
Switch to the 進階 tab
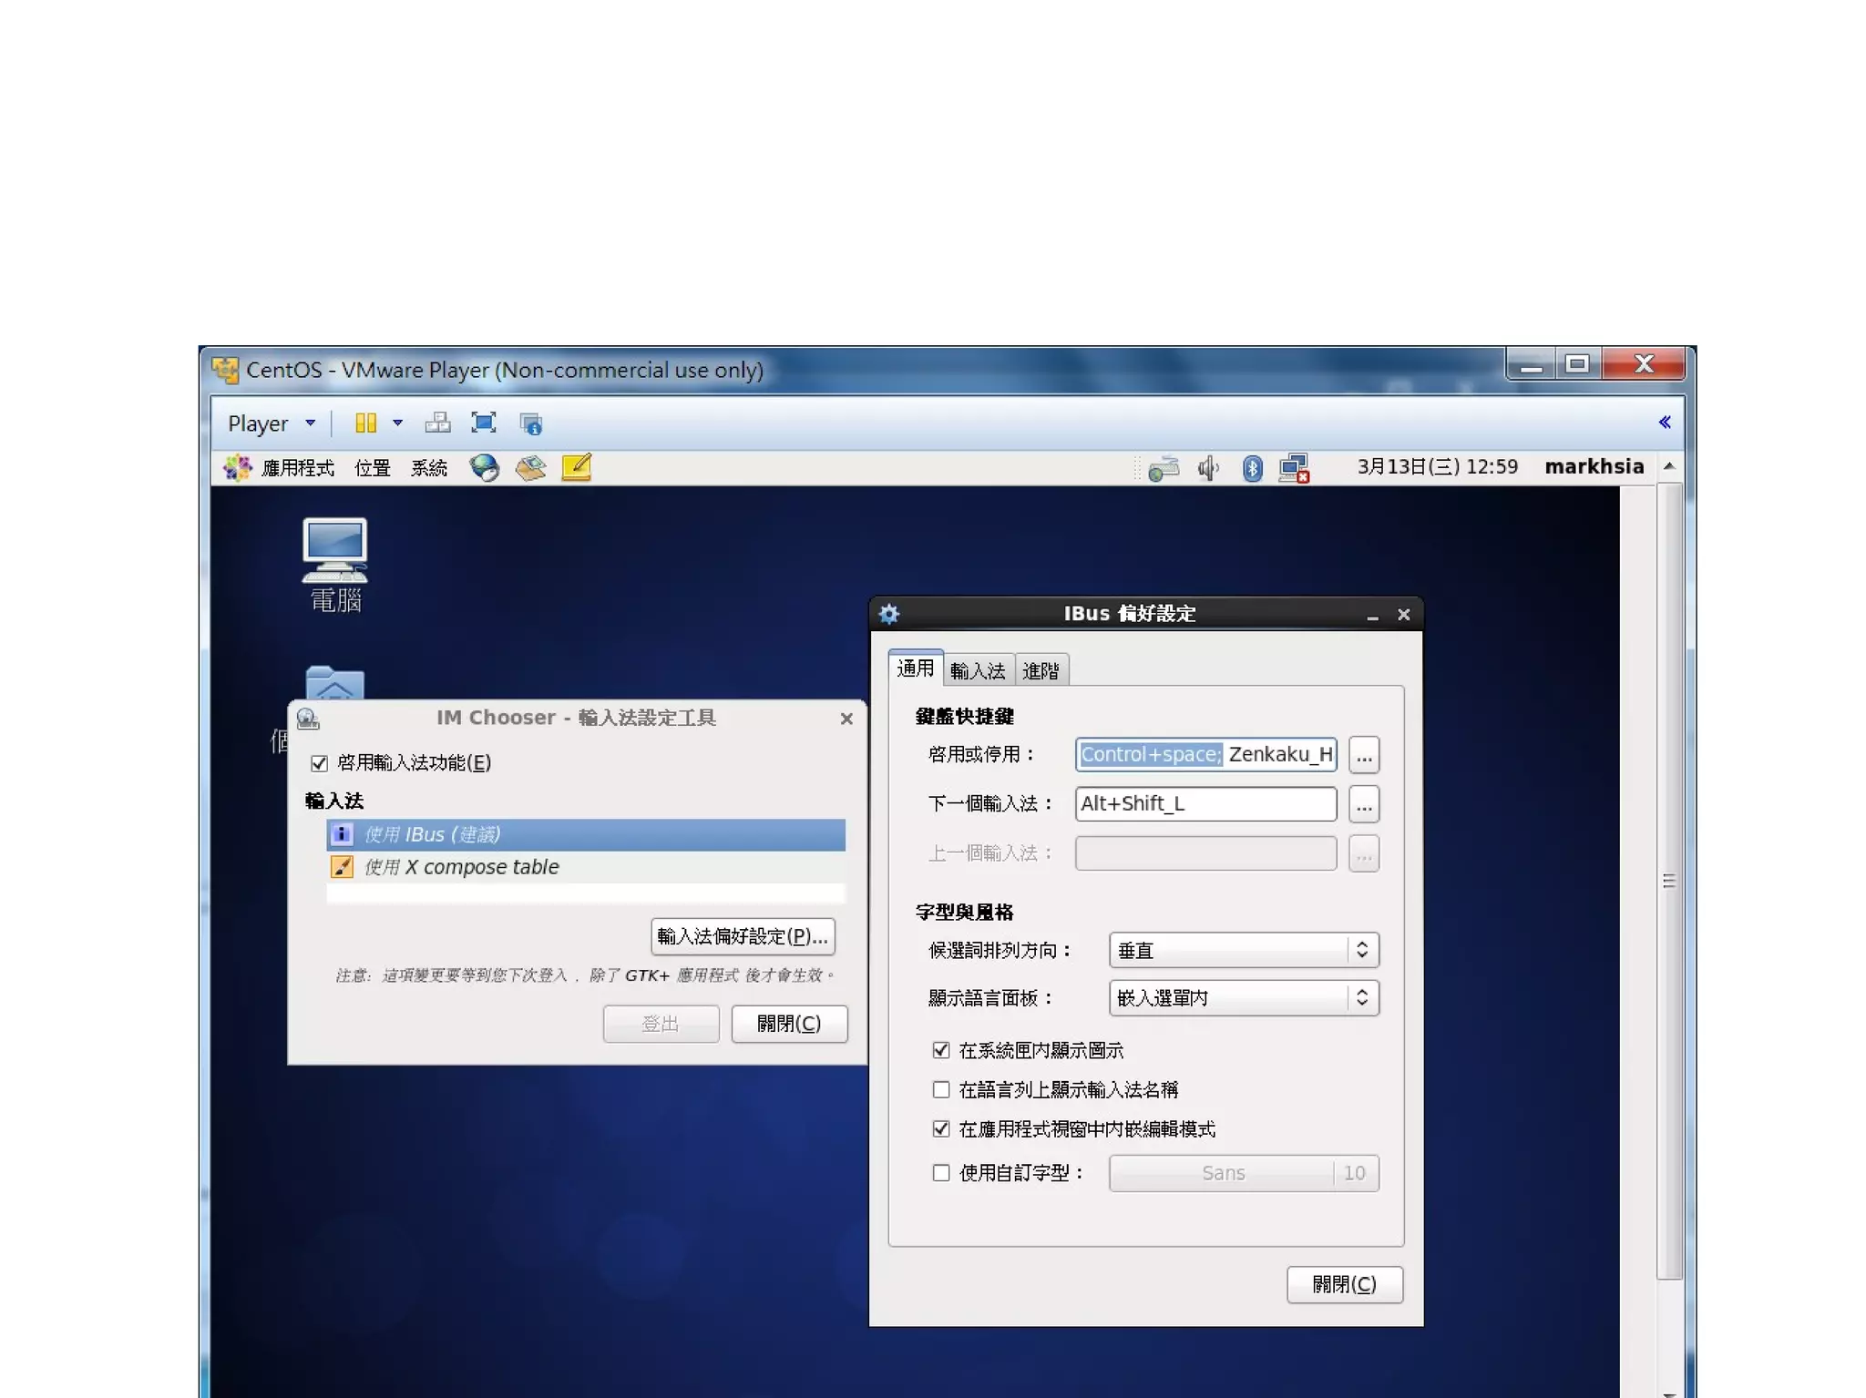pos(1041,671)
